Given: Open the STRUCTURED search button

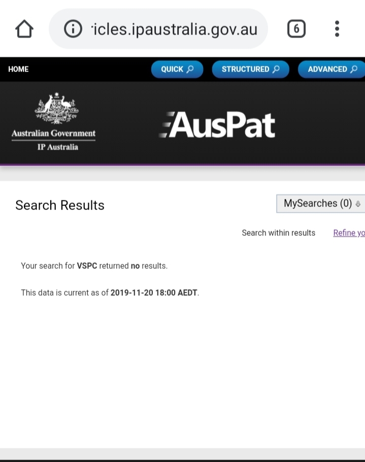Looking at the screenshot, I should coord(251,69).
